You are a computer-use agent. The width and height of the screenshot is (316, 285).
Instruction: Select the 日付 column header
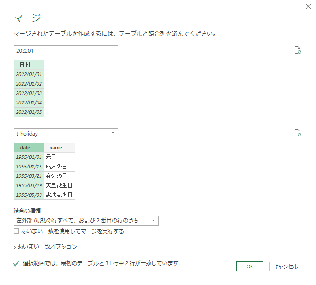pyautogui.click(x=29, y=65)
